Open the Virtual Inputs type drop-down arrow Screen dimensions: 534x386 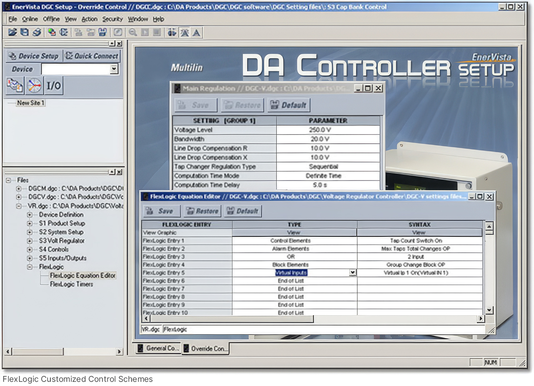coord(353,273)
